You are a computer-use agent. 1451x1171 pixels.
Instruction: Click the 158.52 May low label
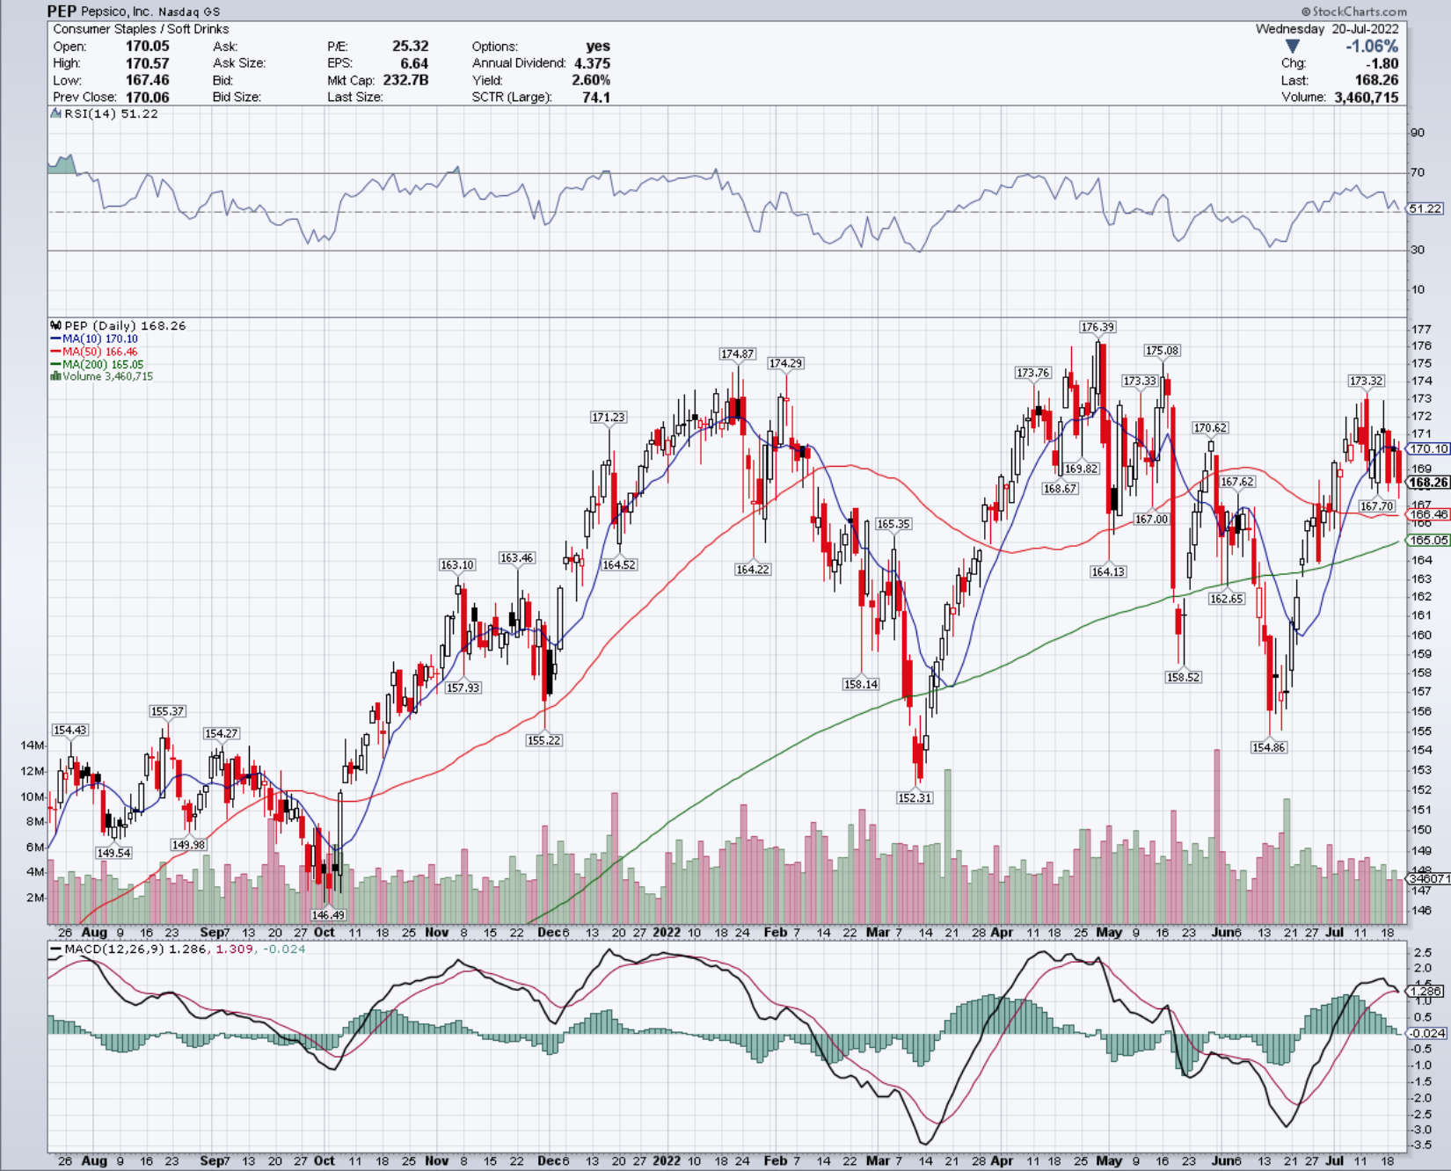coord(1184,678)
